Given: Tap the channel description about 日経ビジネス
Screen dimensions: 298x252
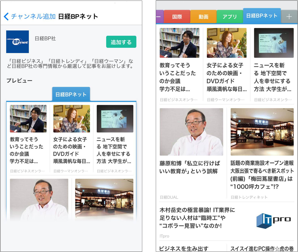Looking at the screenshot, I should (x=70, y=64).
